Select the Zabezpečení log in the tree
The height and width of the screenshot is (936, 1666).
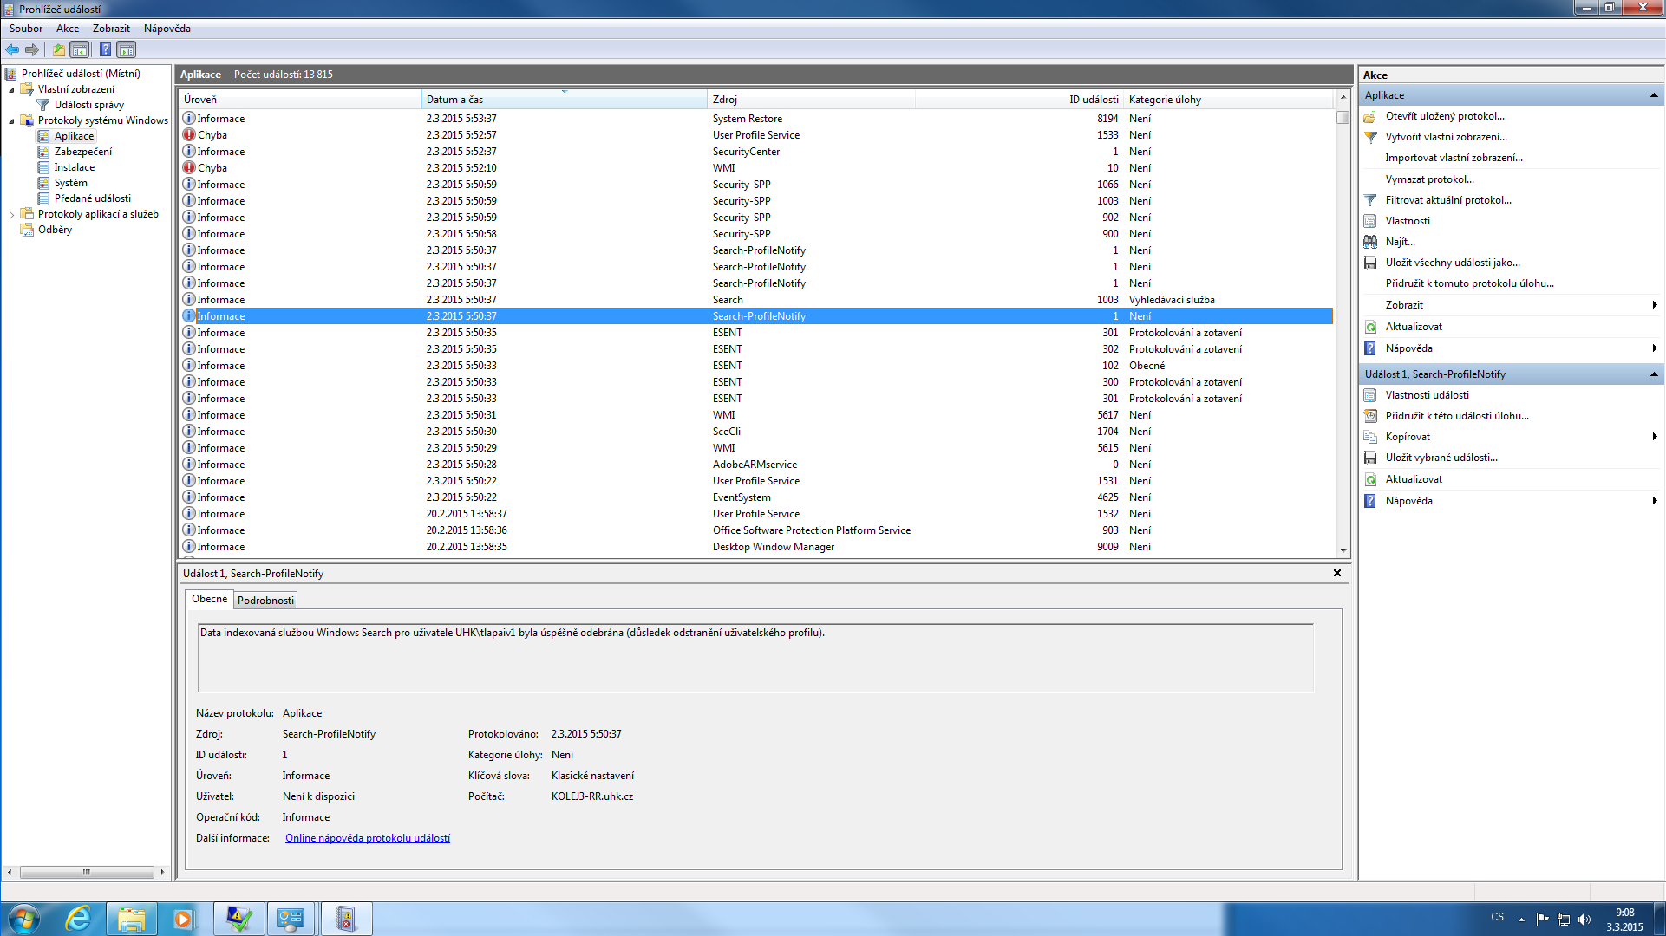point(82,152)
